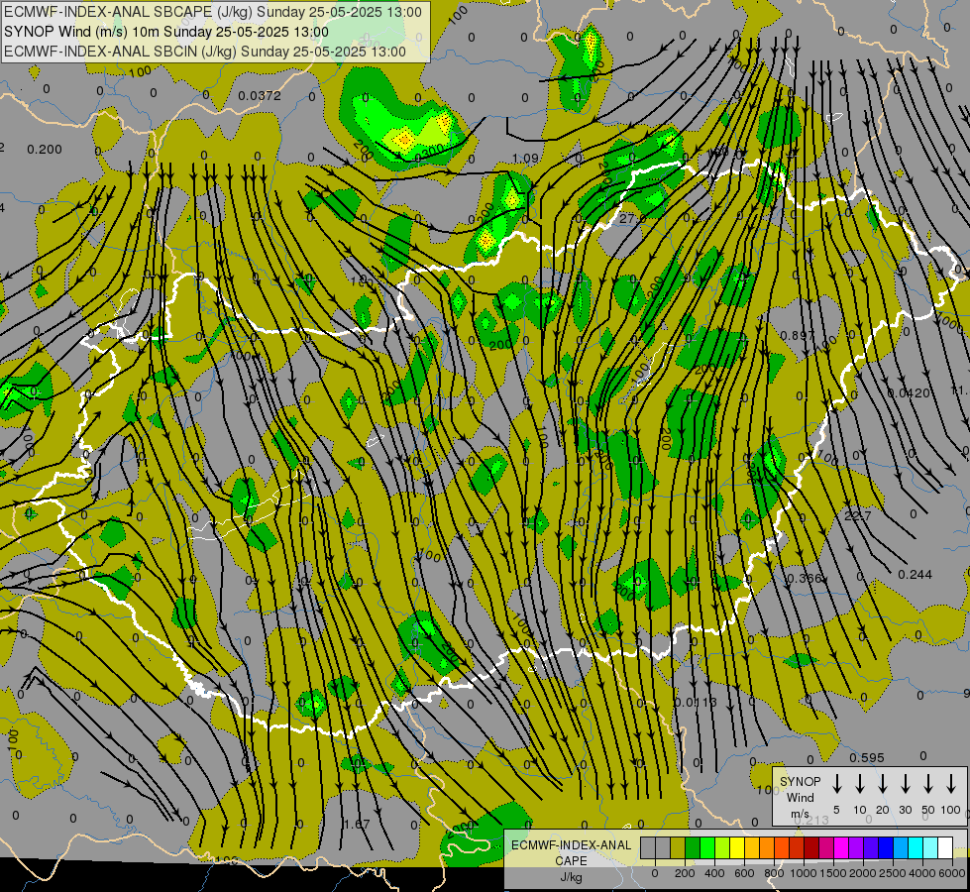970x892 pixels.
Task: Click the map value '0.200'
Action: 45,150
